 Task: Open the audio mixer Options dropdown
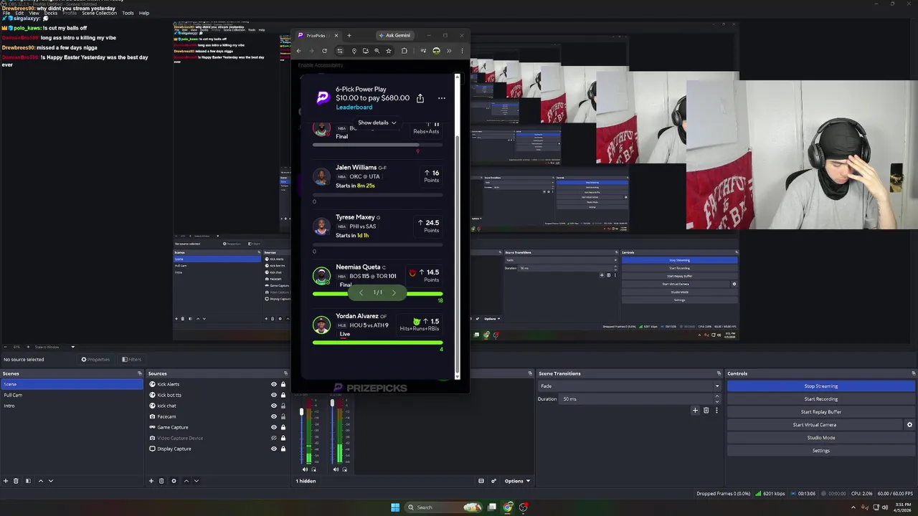tap(517, 481)
